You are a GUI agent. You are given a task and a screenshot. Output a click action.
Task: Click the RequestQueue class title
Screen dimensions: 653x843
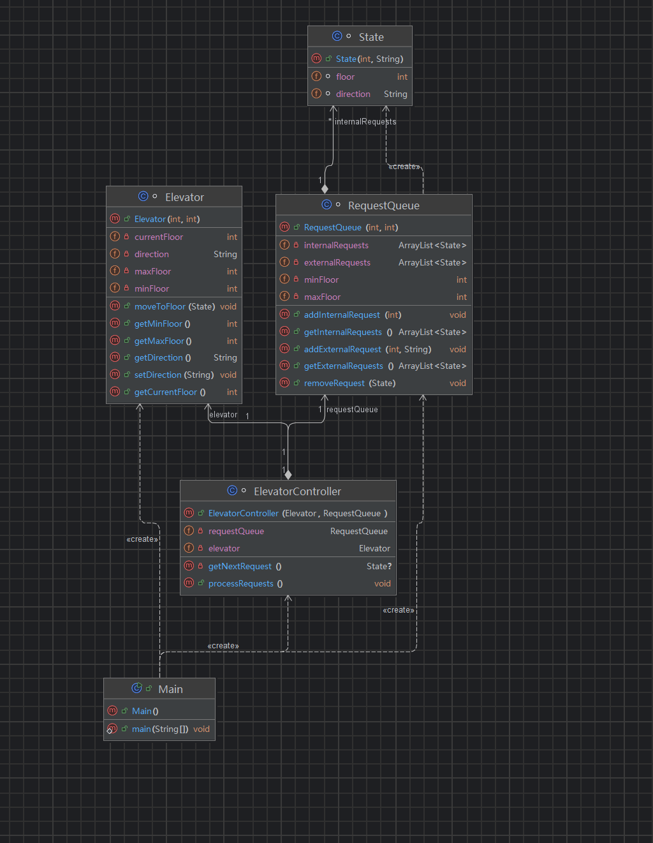tap(384, 205)
